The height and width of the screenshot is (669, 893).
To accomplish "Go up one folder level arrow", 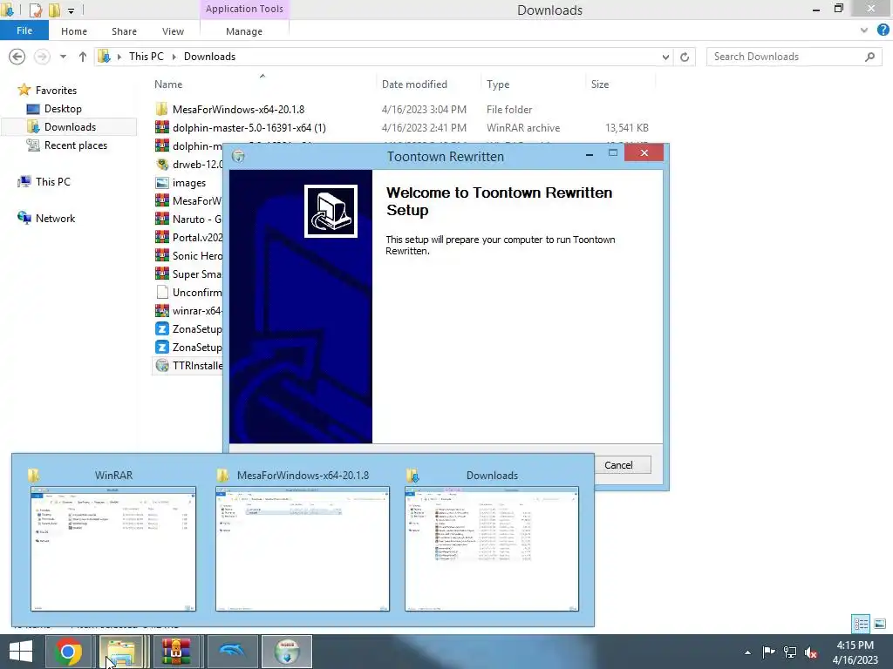I will click(83, 57).
